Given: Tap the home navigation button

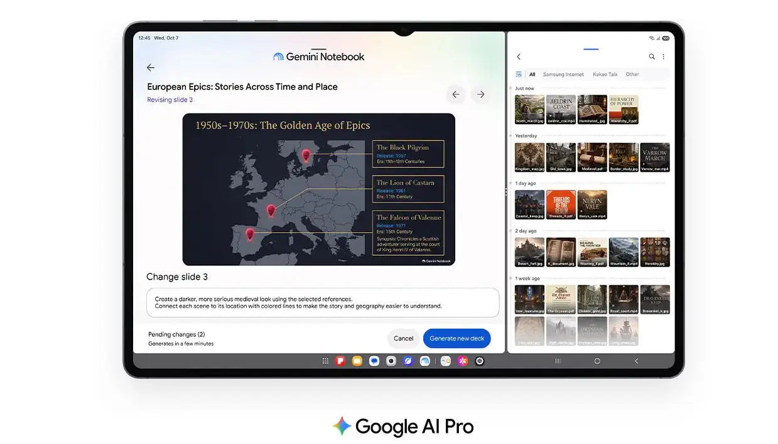Looking at the screenshot, I should [597, 361].
